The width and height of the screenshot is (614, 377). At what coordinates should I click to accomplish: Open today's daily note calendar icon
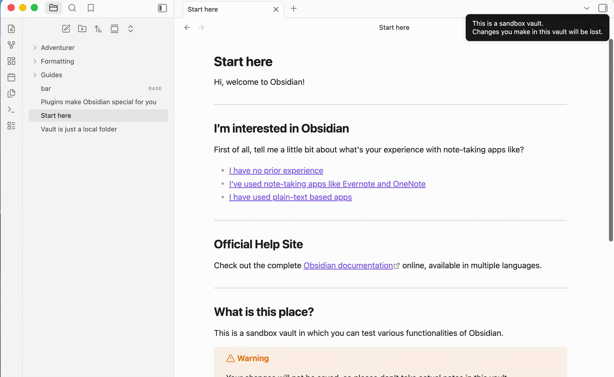11,77
